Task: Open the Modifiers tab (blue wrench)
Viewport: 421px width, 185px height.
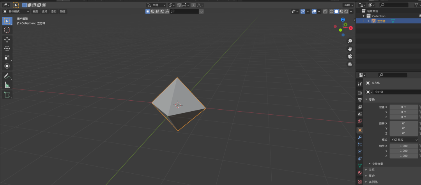Action: tap(360, 137)
